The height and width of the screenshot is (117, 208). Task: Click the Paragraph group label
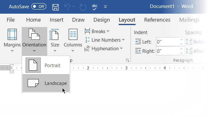(183, 60)
